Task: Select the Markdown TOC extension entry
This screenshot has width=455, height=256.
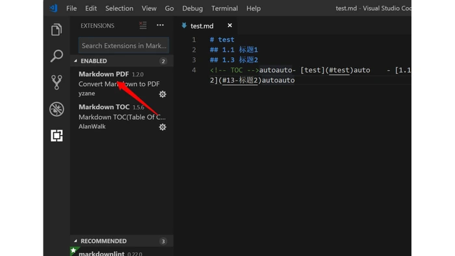Action: pyautogui.click(x=122, y=116)
